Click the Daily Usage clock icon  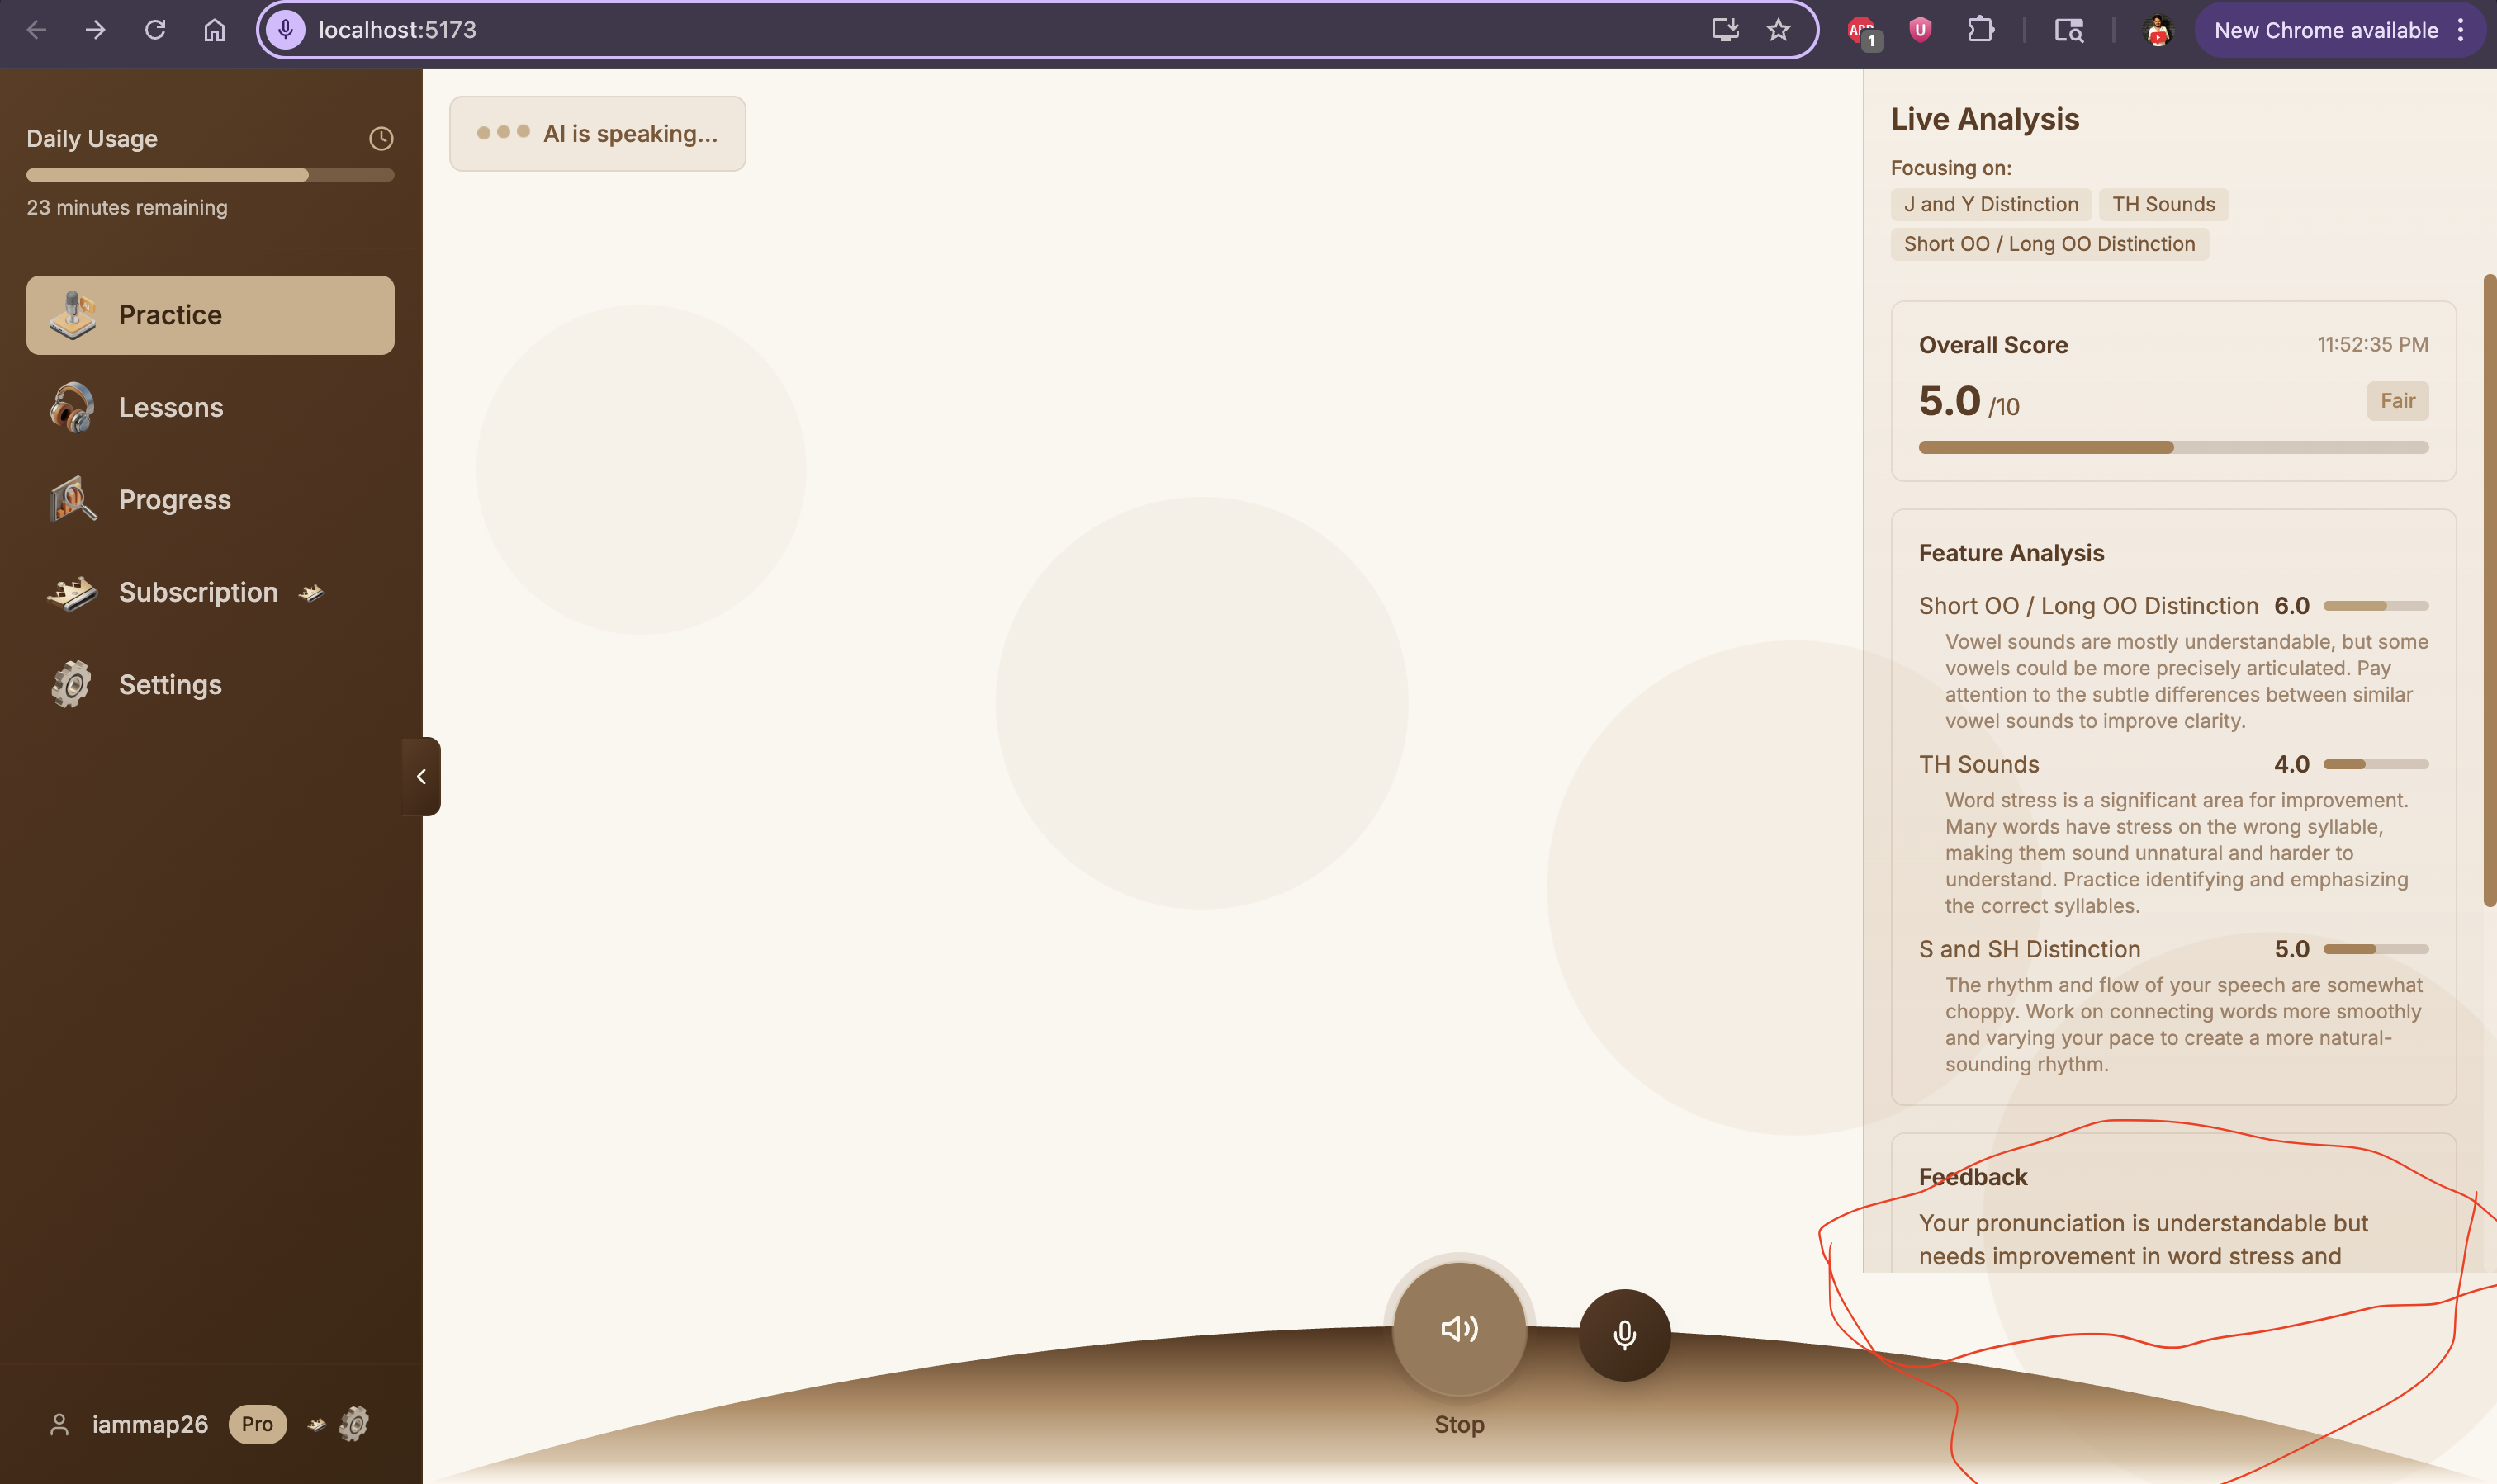[380, 139]
